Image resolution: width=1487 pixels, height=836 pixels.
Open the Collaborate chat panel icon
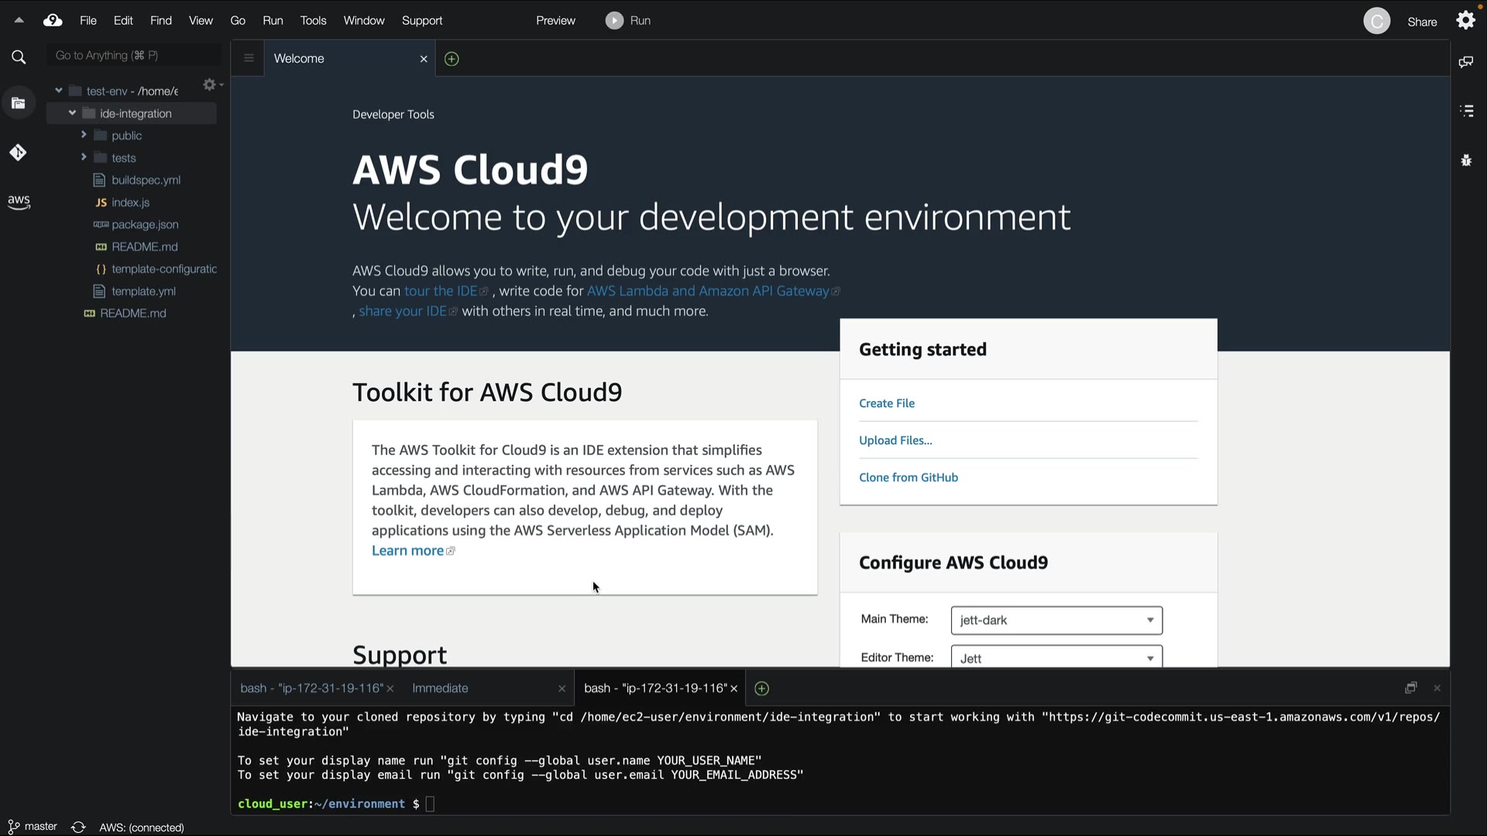1466,62
